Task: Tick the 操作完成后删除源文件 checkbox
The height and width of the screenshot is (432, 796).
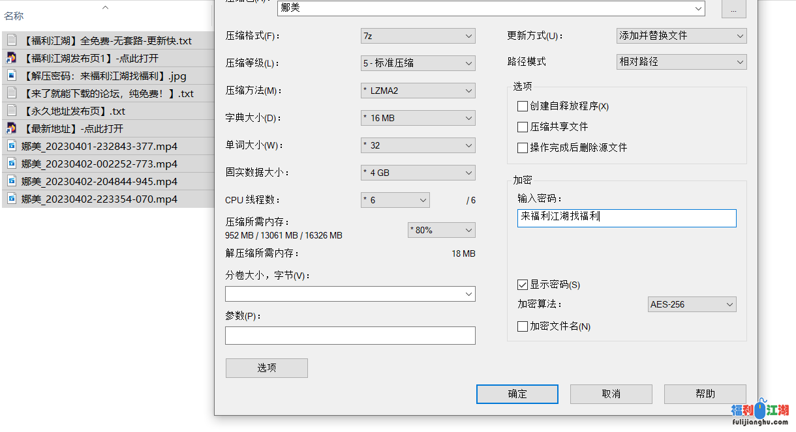Action: point(523,148)
